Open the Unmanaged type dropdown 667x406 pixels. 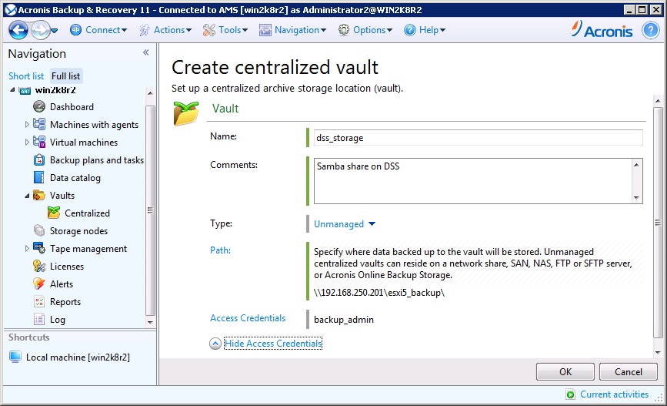344,224
